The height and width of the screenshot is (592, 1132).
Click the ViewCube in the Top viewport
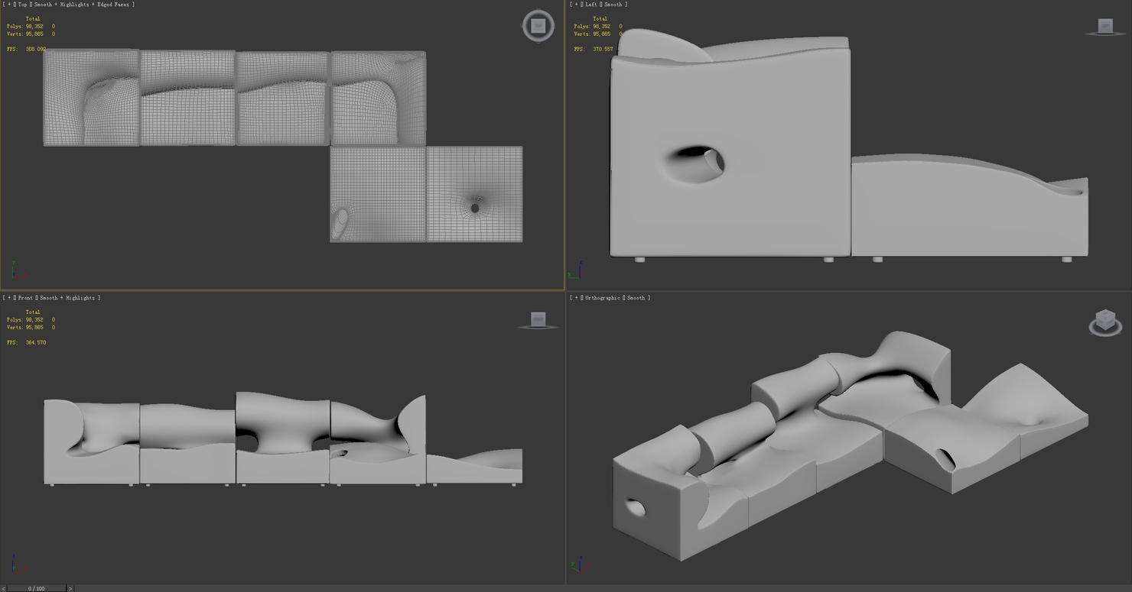click(x=538, y=25)
